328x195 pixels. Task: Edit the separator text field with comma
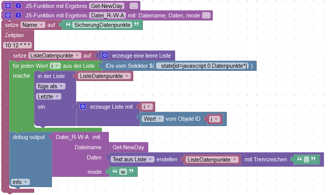click(306, 160)
